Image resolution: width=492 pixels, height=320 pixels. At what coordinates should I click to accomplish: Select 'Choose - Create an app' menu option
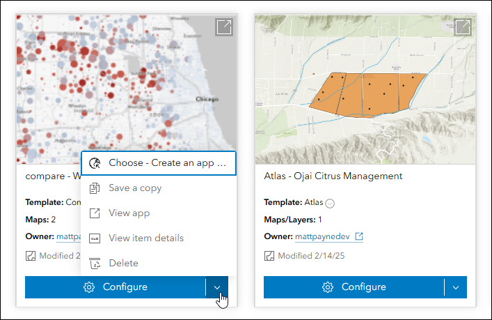click(159, 162)
